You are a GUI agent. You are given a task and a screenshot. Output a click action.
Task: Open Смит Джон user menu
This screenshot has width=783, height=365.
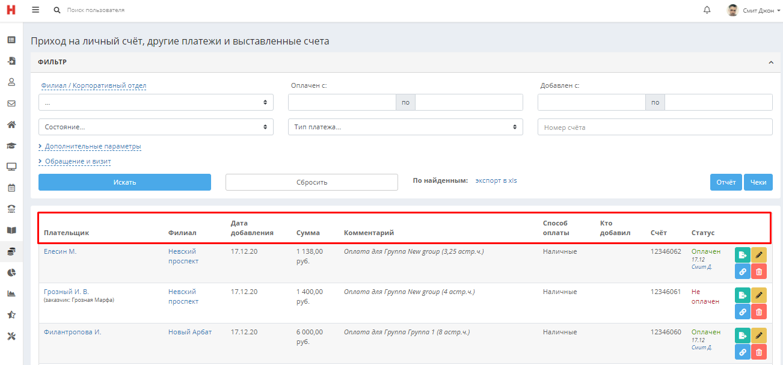tap(754, 10)
